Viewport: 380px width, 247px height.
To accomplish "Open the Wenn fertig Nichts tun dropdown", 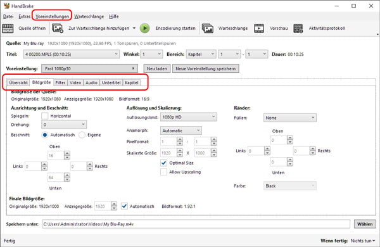I will [x=363, y=241].
